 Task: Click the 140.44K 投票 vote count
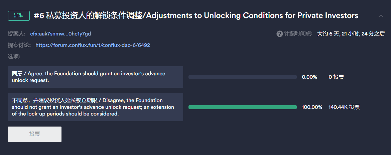[x=344, y=107]
